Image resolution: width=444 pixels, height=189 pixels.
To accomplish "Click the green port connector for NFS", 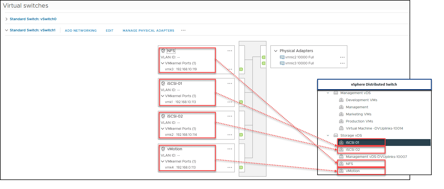I will [x=241, y=69].
